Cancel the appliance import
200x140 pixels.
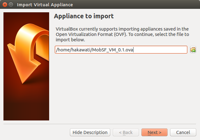[183, 132]
